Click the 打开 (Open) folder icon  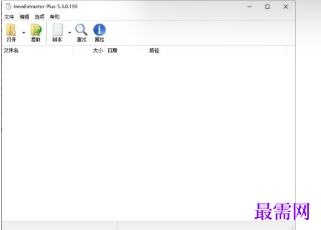pos(11,30)
